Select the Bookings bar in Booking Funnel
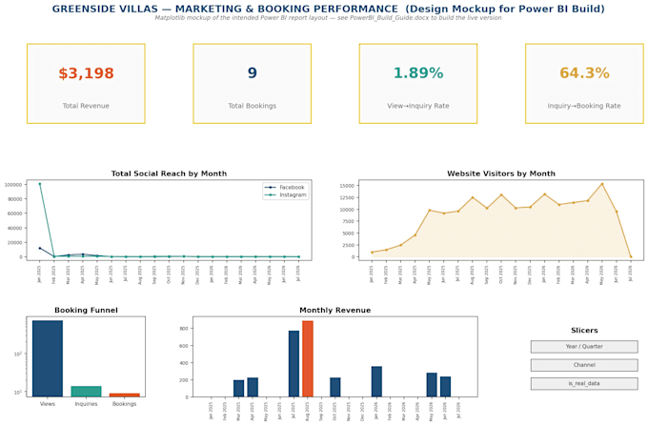 click(125, 395)
